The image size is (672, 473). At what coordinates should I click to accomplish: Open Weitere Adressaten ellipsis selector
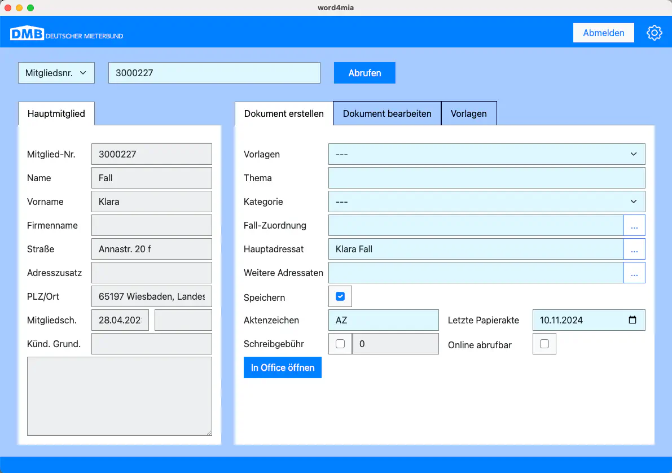click(634, 273)
